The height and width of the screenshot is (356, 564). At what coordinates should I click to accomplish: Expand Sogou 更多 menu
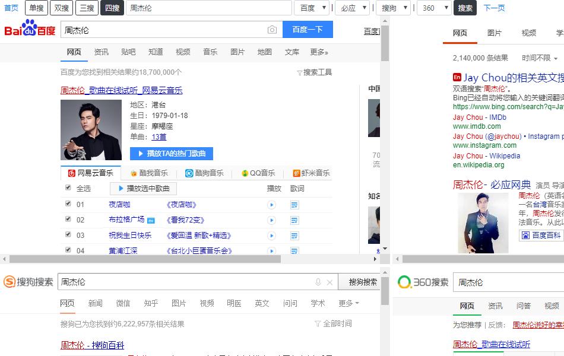tap(348, 303)
